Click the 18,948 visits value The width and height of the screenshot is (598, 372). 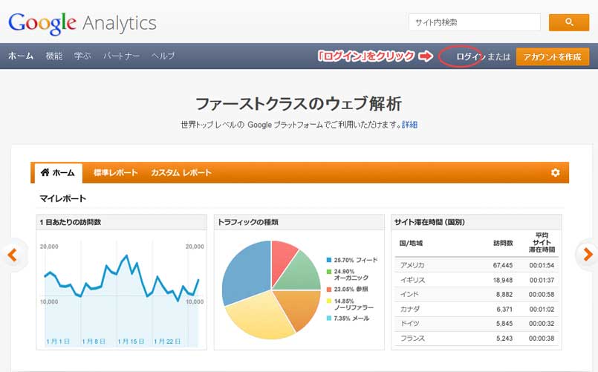[x=503, y=280]
